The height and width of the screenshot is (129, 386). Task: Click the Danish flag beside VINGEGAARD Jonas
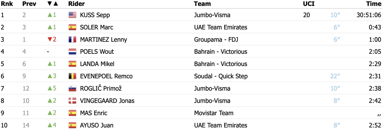72,101
